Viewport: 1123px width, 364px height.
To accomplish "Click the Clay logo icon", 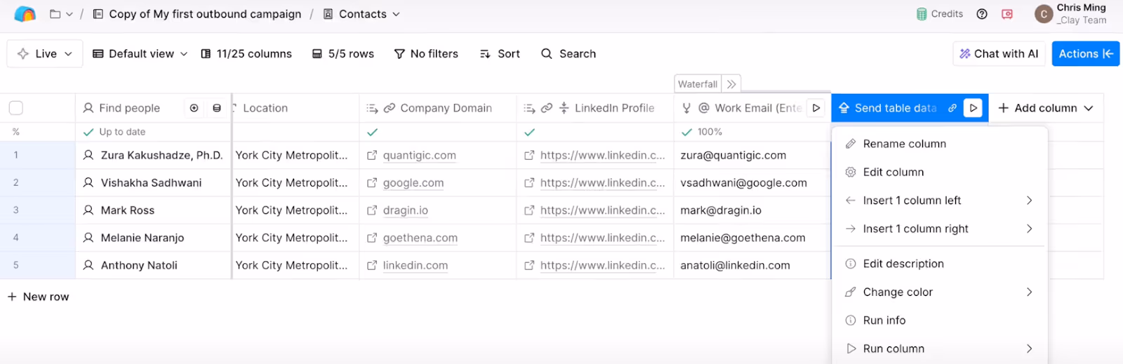I will point(25,14).
